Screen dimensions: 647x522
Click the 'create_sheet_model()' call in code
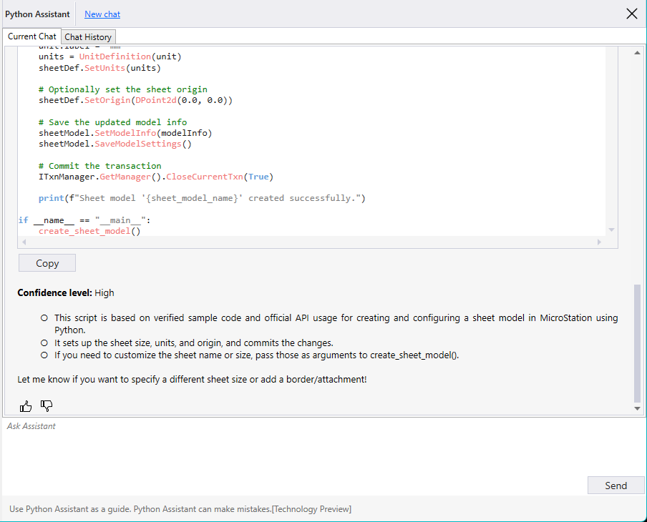[x=89, y=231]
